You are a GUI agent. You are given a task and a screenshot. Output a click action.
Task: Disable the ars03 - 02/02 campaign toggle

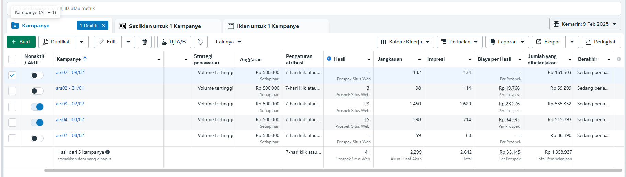click(x=37, y=107)
